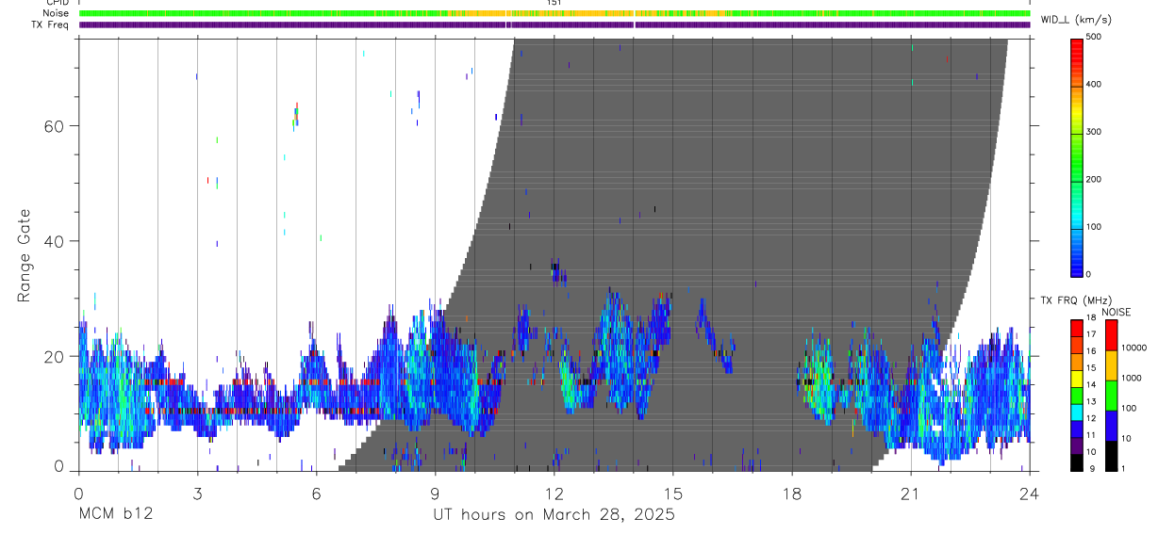Screen dimensions: 1158x534
Task: Click the red 17-18 MHz TX FRQ swatch
Action: tap(1076, 326)
